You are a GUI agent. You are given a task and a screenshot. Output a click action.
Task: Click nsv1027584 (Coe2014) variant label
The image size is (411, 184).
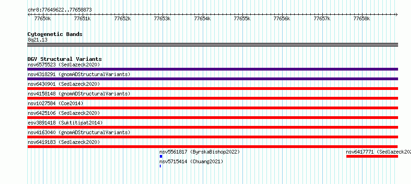[x=55, y=103]
